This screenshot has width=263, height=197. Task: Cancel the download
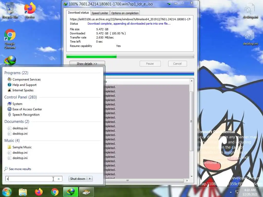pyautogui.click(x=177, y=64)
